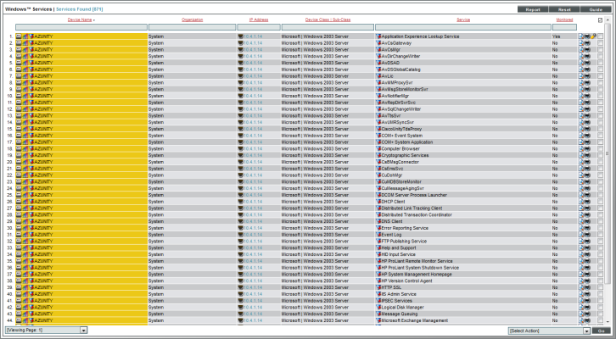Click the service icon beside AvMMProxySvr
The height and width of the screenshot is (339, 616).
[x=378, y=83]
